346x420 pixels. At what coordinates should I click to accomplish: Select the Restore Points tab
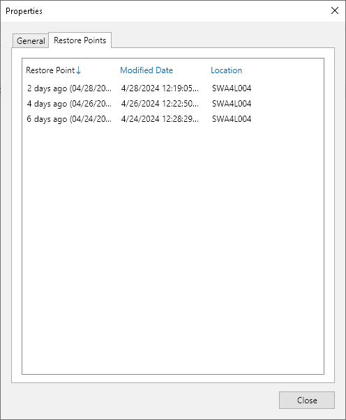click(80, 40)
